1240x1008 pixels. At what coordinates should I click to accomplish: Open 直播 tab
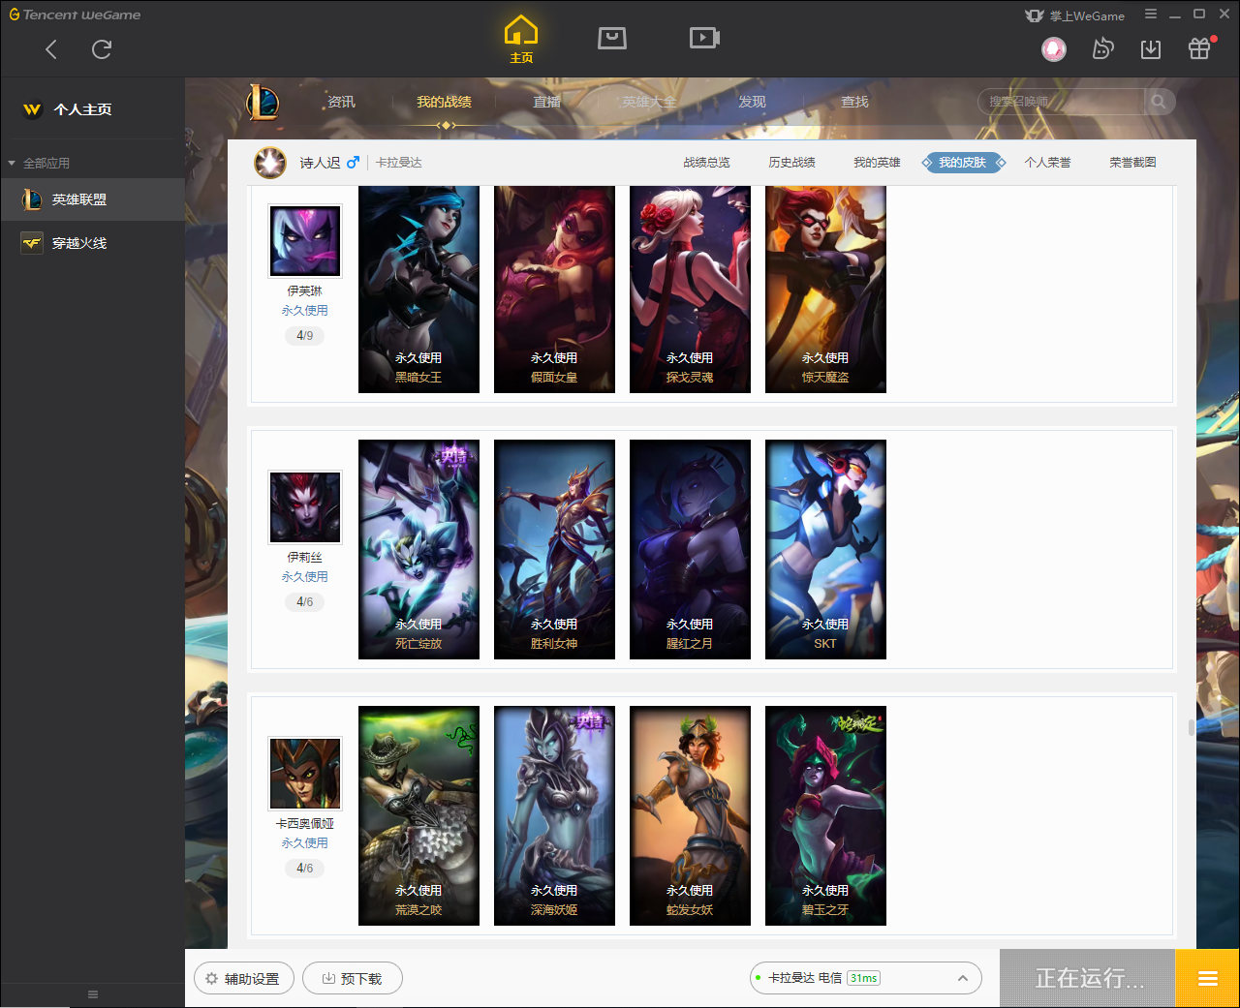(x=546, y=102)
